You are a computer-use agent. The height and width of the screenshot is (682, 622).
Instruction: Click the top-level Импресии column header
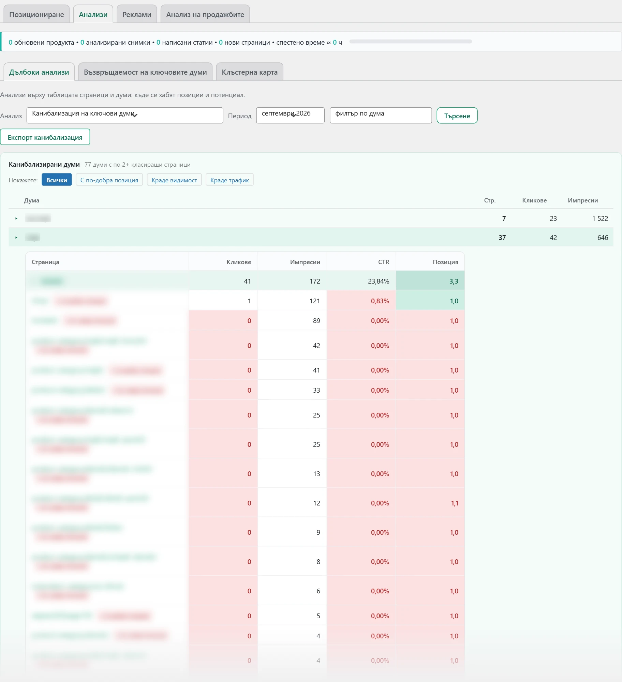[x=583, y=200]
